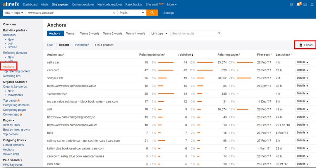This screenshot has height=168, width=316.
Task: Switch to Live anchors view
Action: click(x=50, y=45)
